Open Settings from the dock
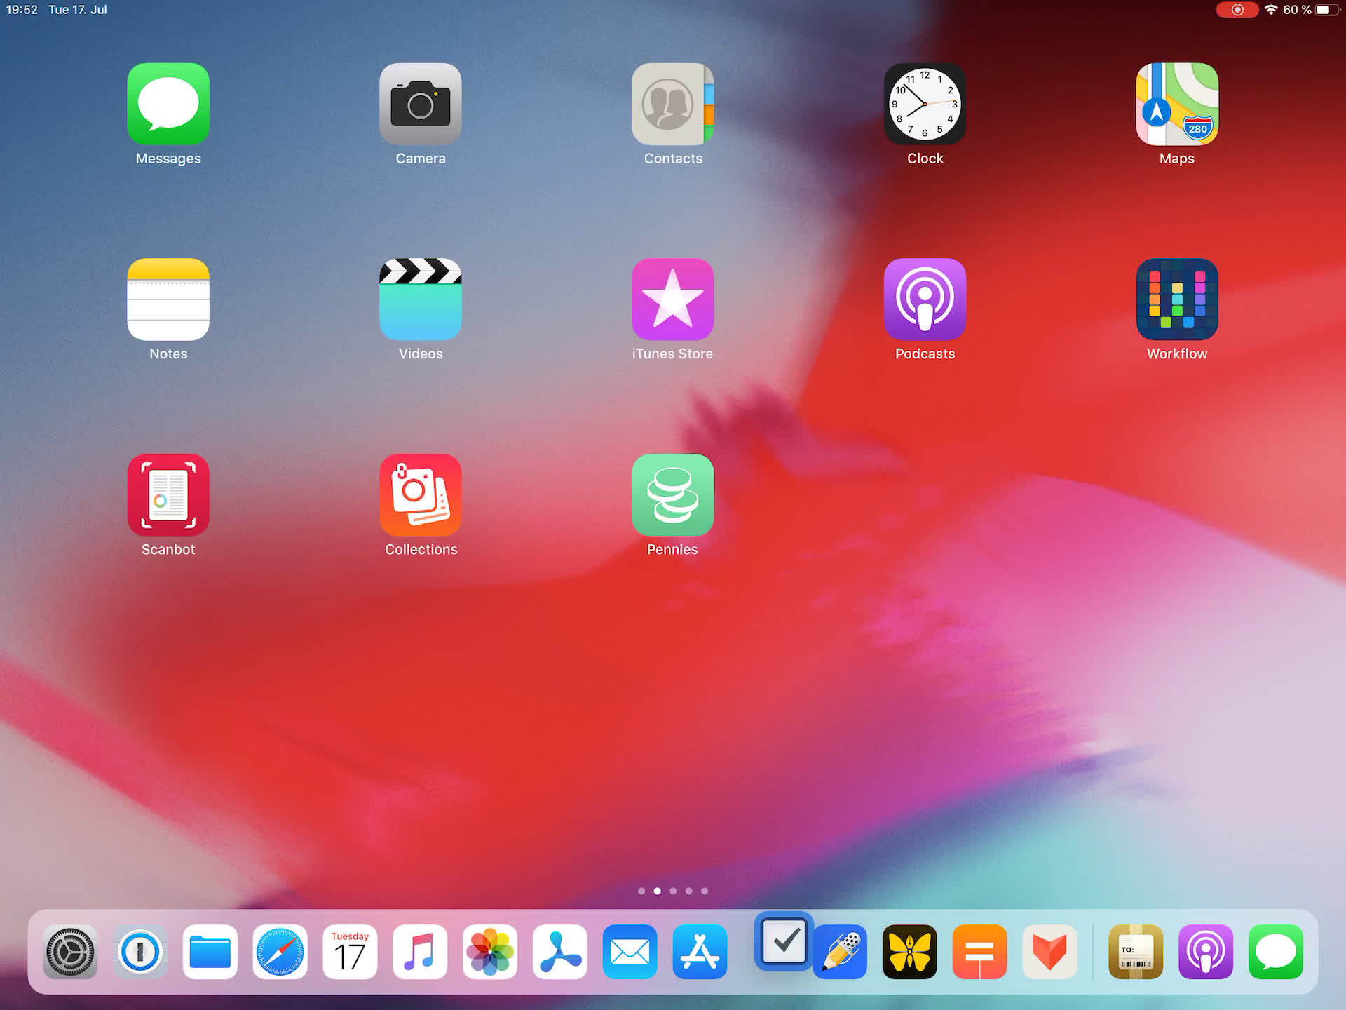Image resolution: width=1346 pixels, height=1010 pixels. pyautogui.click(x=70, y=952)
